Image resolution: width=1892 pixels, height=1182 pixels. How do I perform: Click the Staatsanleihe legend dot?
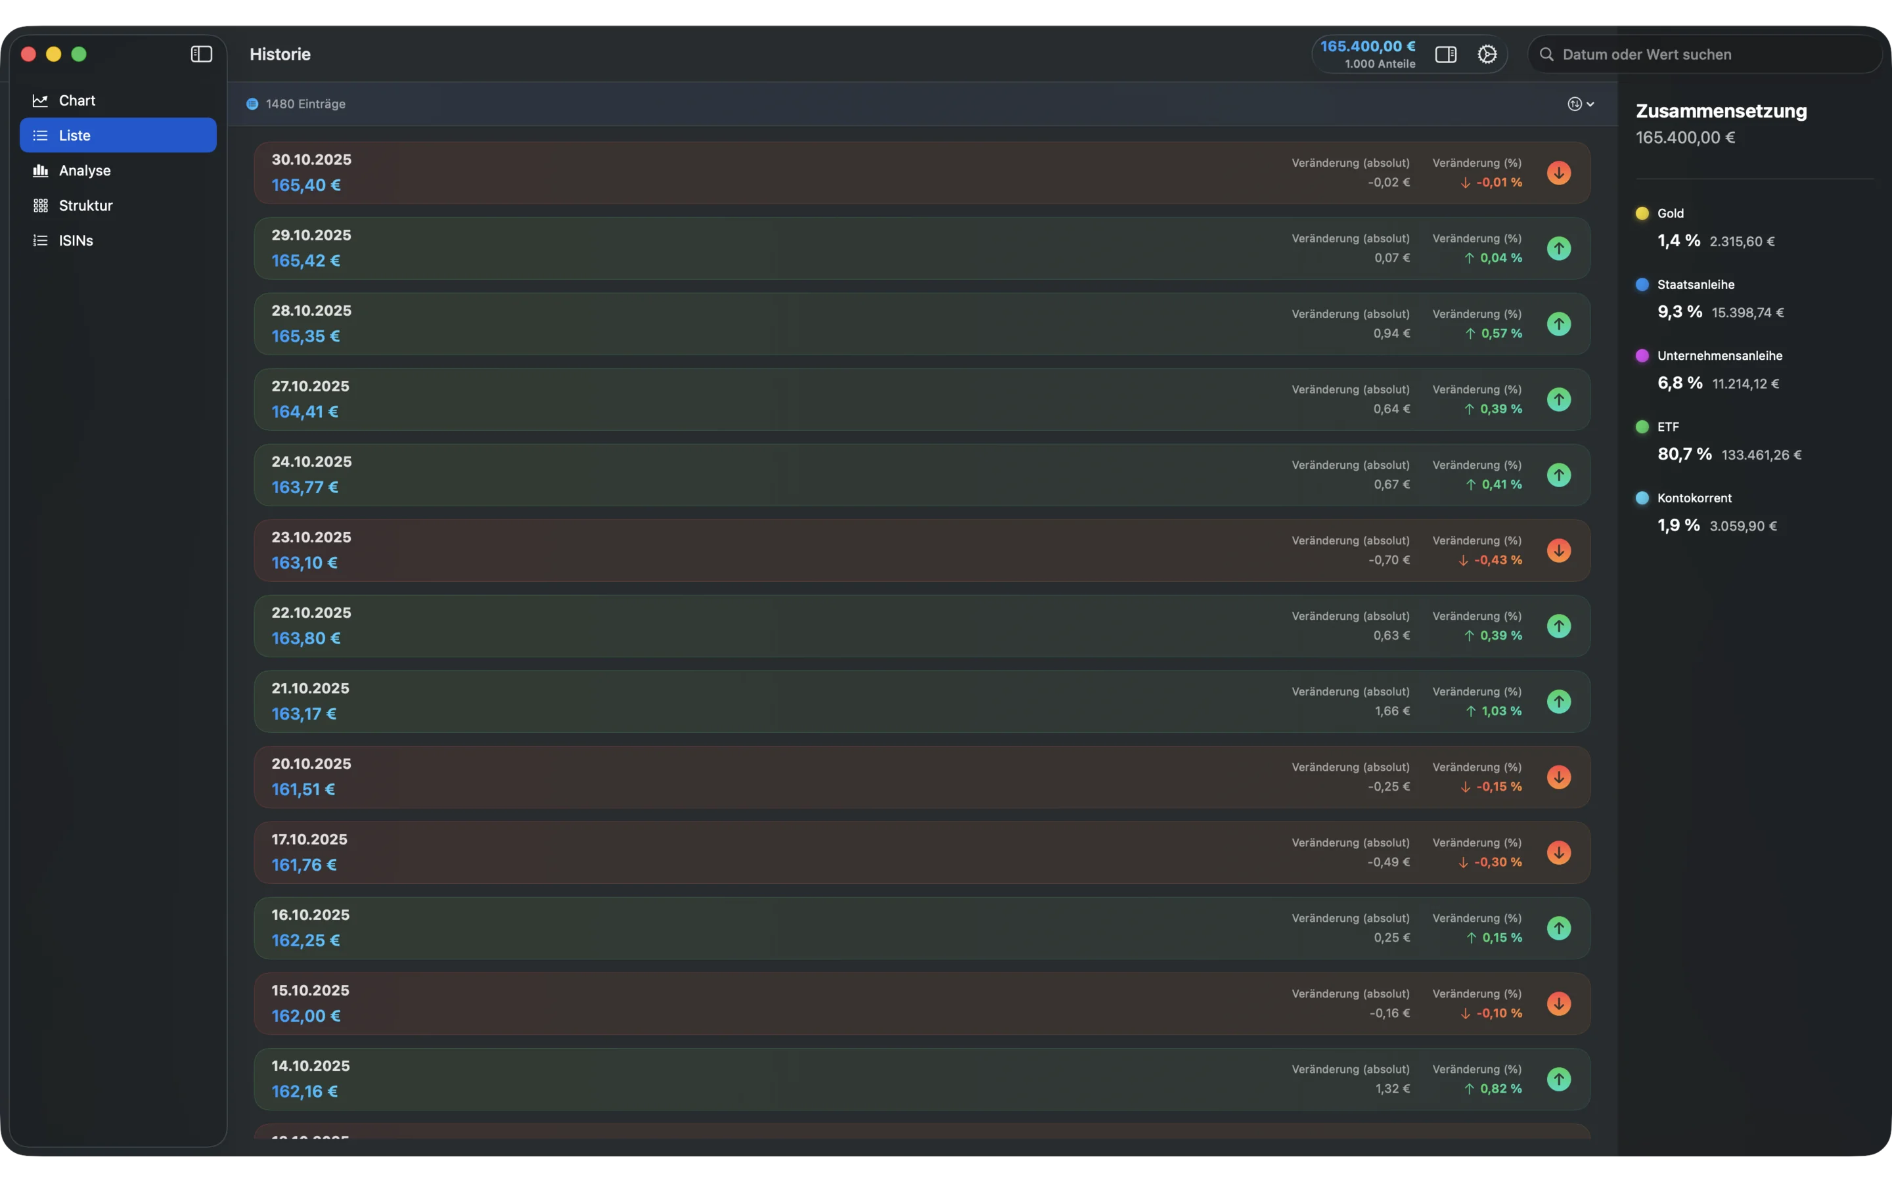point(1642,284)
